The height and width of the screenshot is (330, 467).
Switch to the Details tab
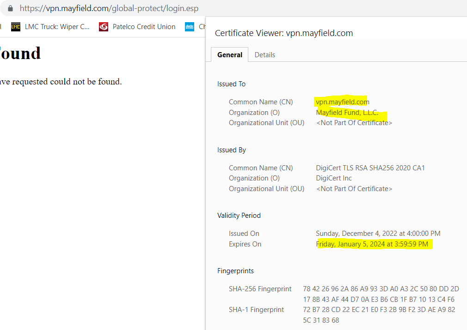tap(265, 55)
